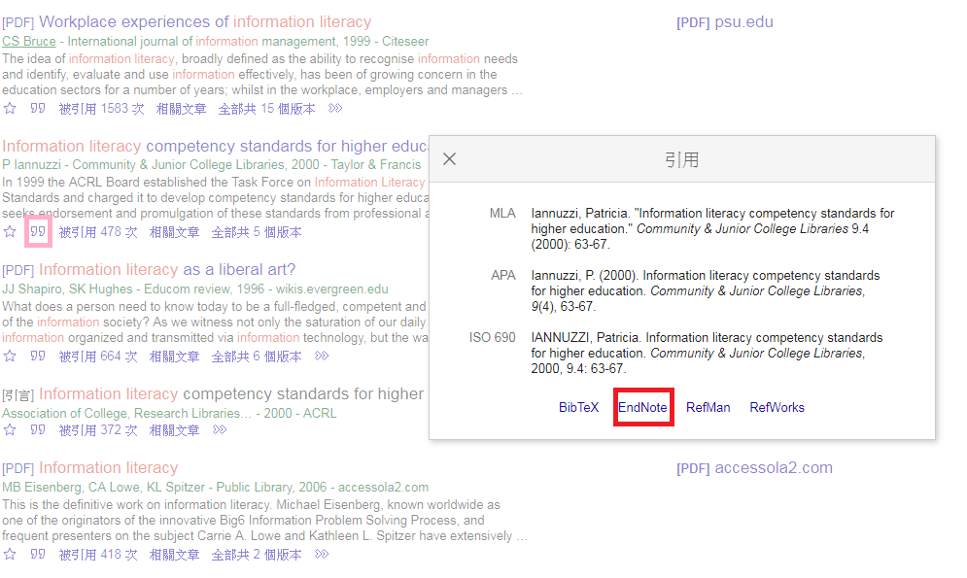Star the P Iannuzzi competency standards result
This screenshot has height=578, width=967.
10,232
